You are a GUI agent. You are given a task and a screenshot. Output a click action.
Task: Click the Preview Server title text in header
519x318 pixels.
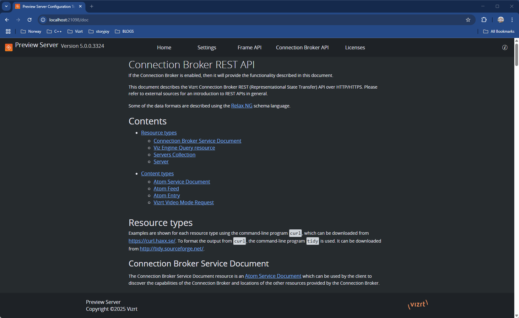pos(37,45)
